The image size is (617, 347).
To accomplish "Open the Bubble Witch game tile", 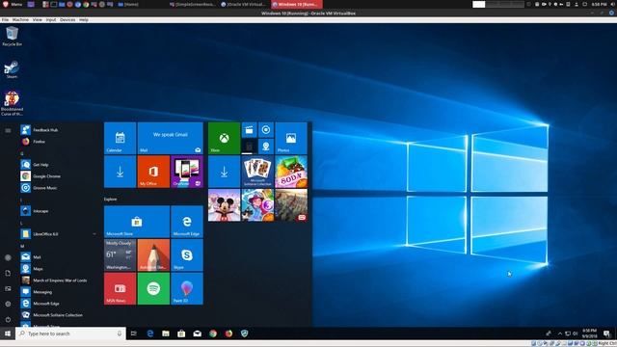I will tap(257, 205).
